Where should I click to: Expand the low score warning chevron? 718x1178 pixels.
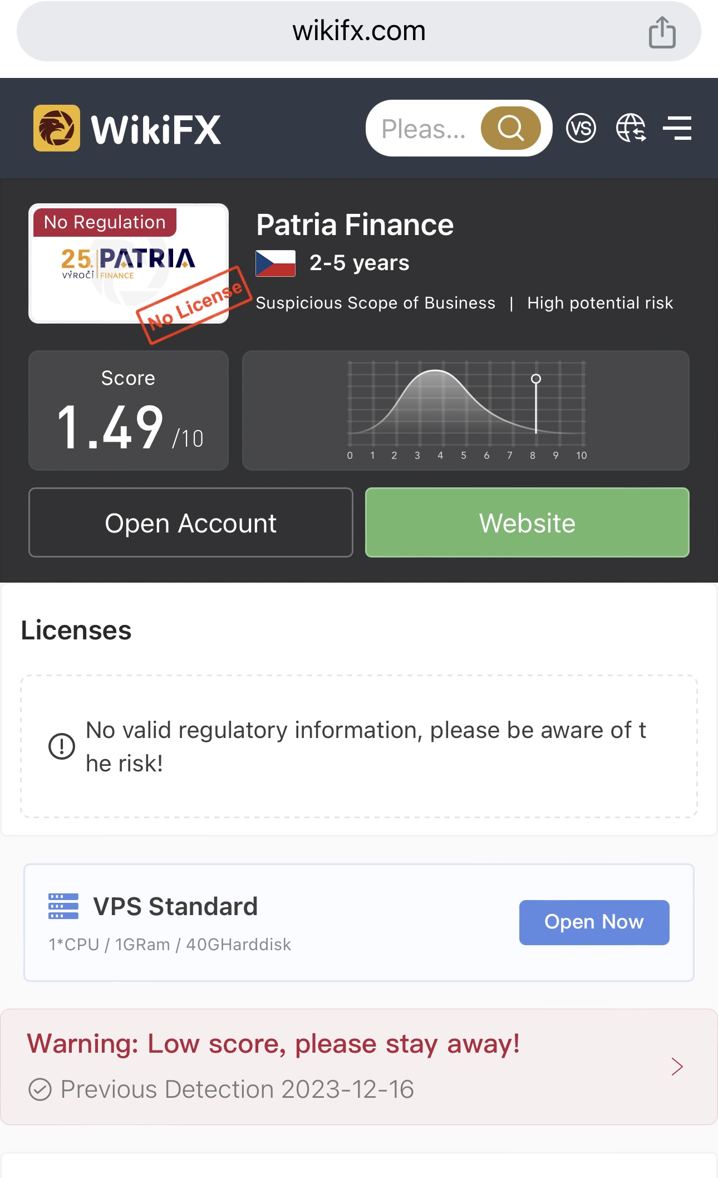pyautogui.click(x=677, y=1067)
